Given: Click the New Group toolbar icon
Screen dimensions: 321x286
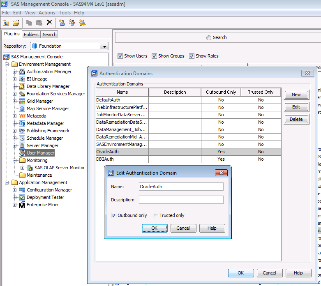Looking at the screenshot, I should 72,23.
